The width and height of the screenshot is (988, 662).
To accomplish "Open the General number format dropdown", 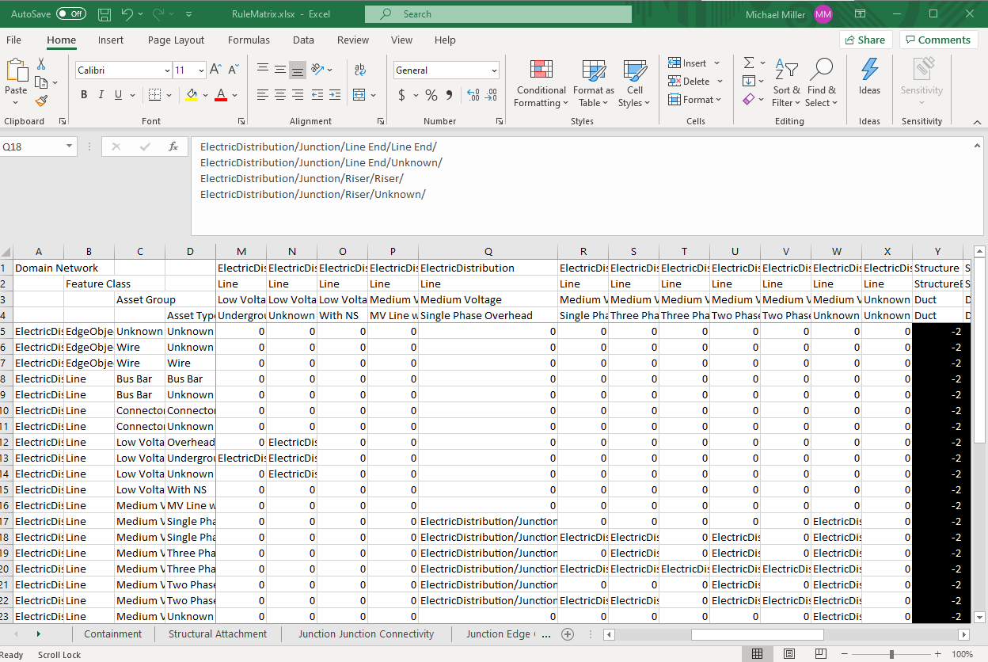I will (495, 70).
